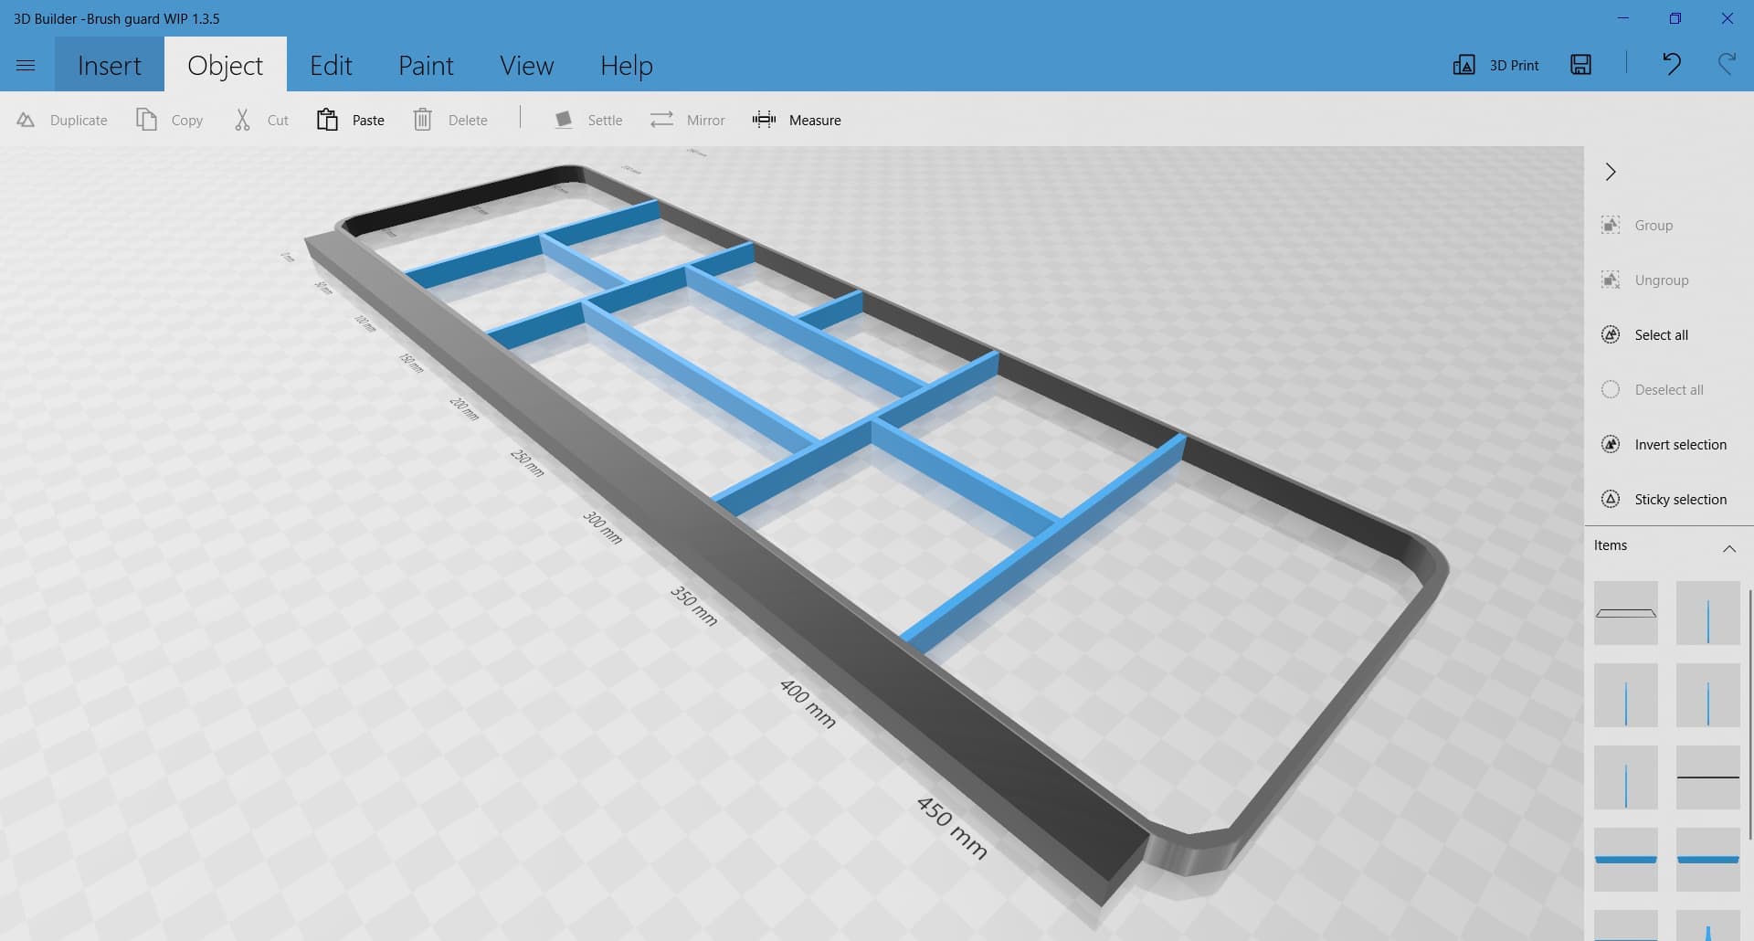This screenshot has width=1754, height=941.
Task: Open the hamburger menu
Action: [x=26, y=65]
